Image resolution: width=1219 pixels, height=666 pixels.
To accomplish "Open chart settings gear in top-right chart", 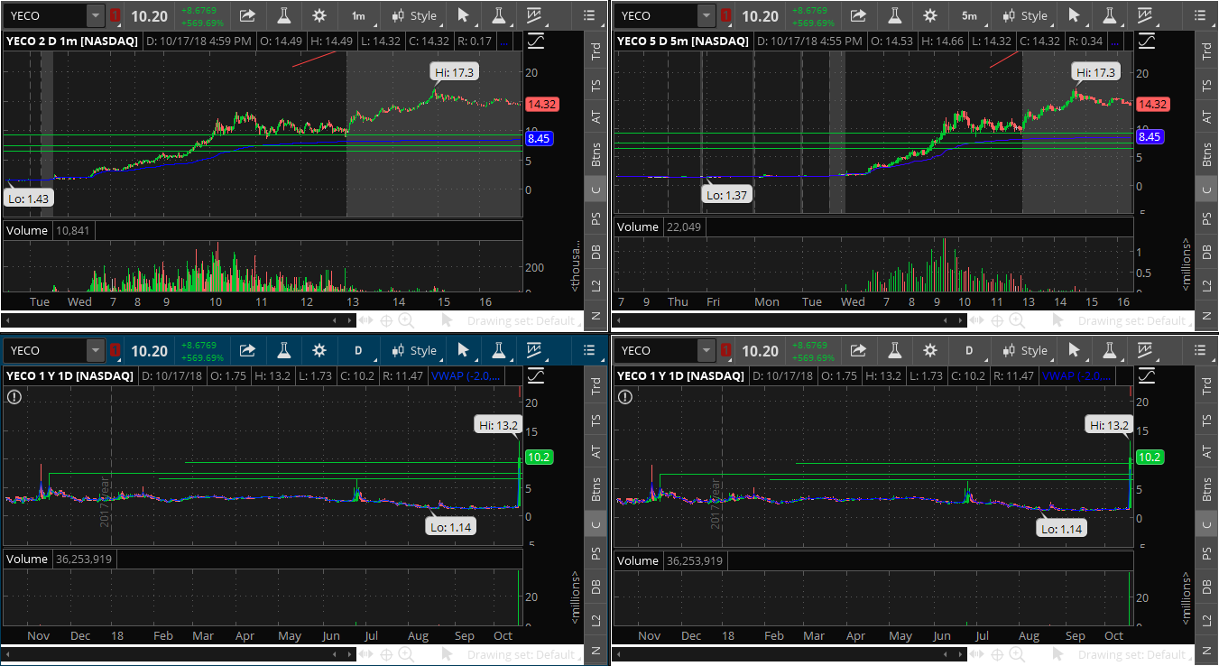I will click(x=929, y=15).
